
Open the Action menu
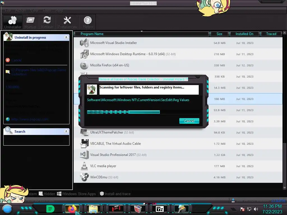(20, 10)
